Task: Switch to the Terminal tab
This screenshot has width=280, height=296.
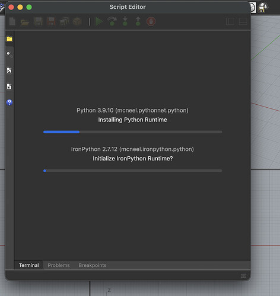Action: [x=29, y=265]
